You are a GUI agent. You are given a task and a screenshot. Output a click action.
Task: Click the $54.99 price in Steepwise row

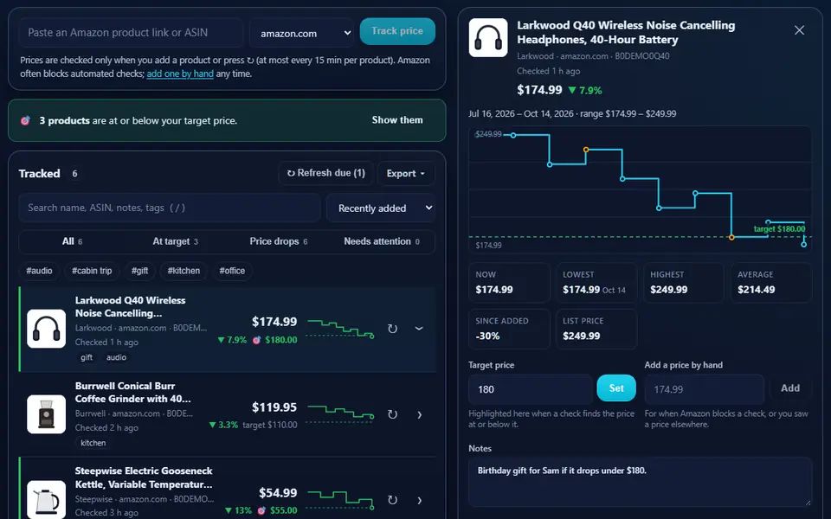[278, 493]
